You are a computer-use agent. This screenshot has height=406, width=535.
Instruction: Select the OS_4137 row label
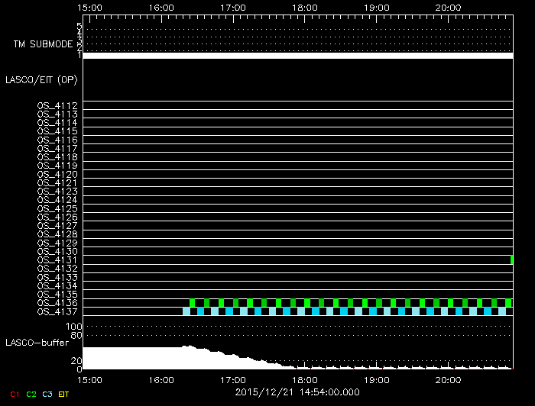57,311
